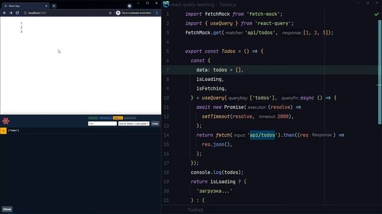
Task: Click the Todos() breadcrumb at editor bottom
Action: click(195, 210)
